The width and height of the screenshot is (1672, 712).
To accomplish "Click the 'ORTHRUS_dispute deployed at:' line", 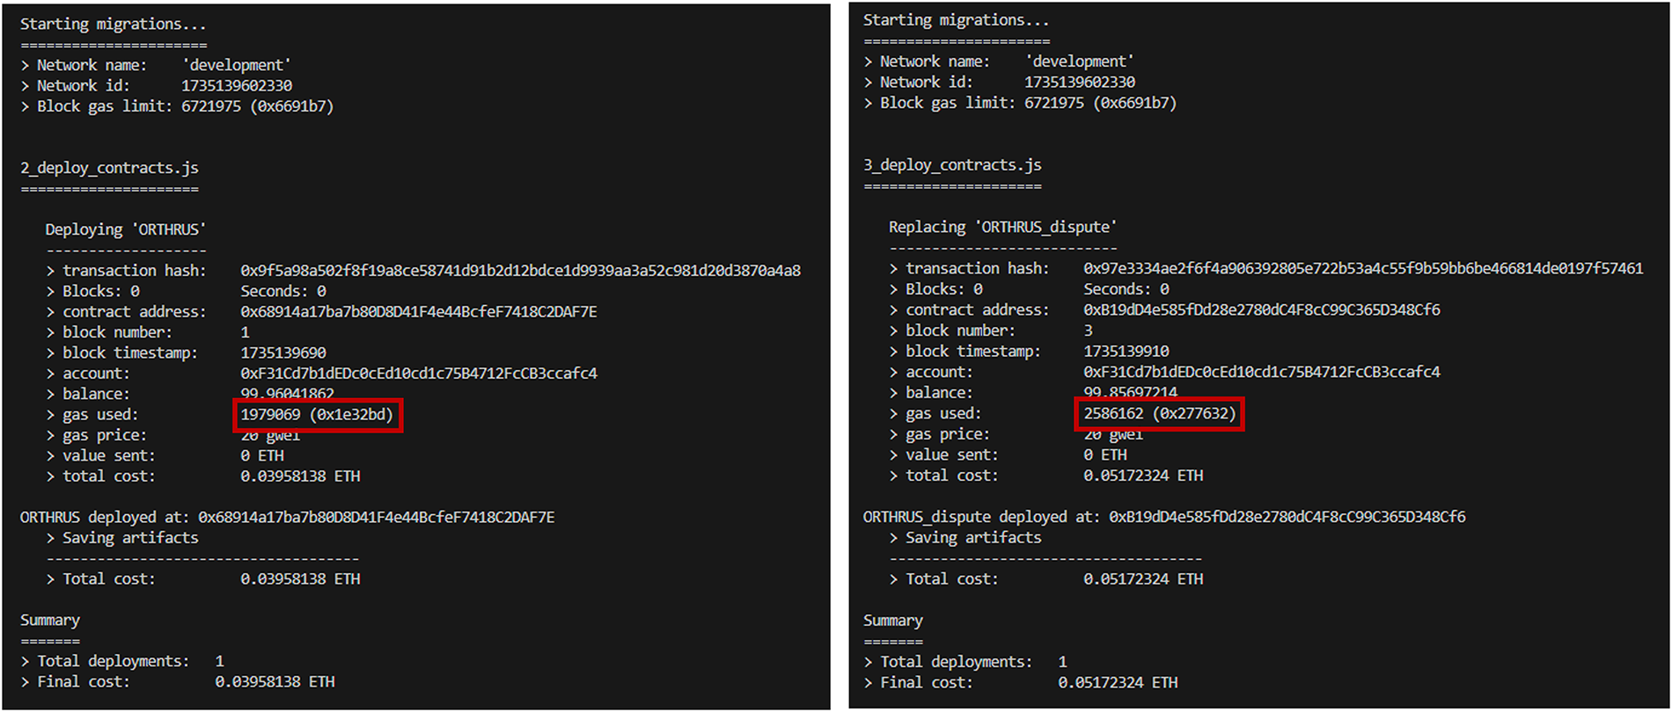I will point(1164,517).
